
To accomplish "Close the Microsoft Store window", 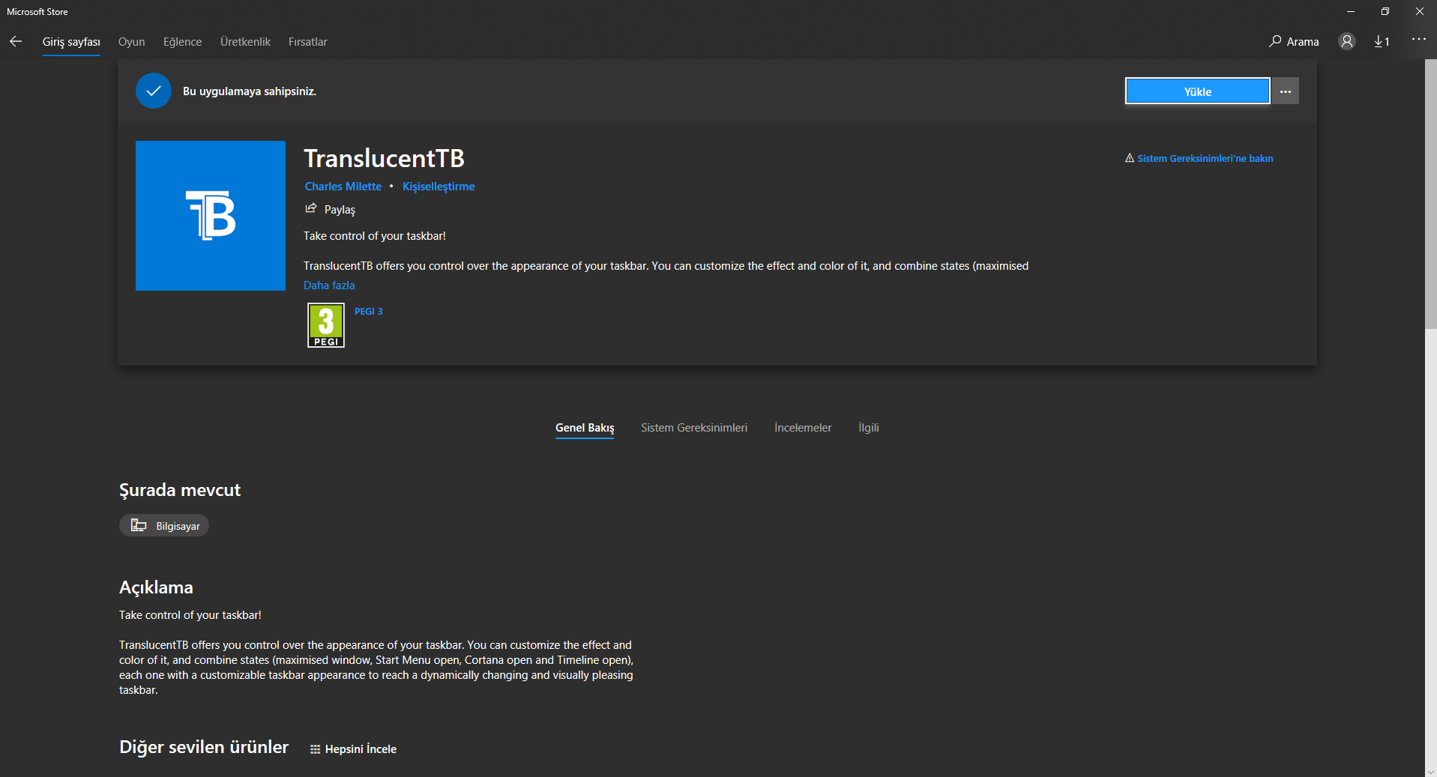I will (x=1420, y=11).
